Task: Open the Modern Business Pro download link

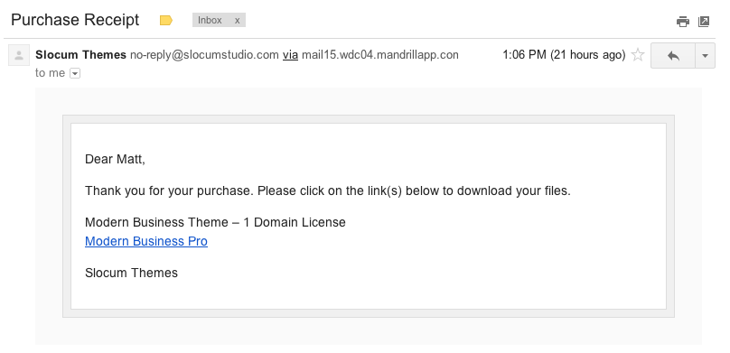Action: coord(146,241)
